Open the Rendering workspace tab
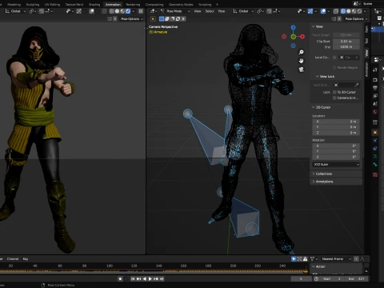This screenshot has height=288, width=384. click(x=133, y=5)
